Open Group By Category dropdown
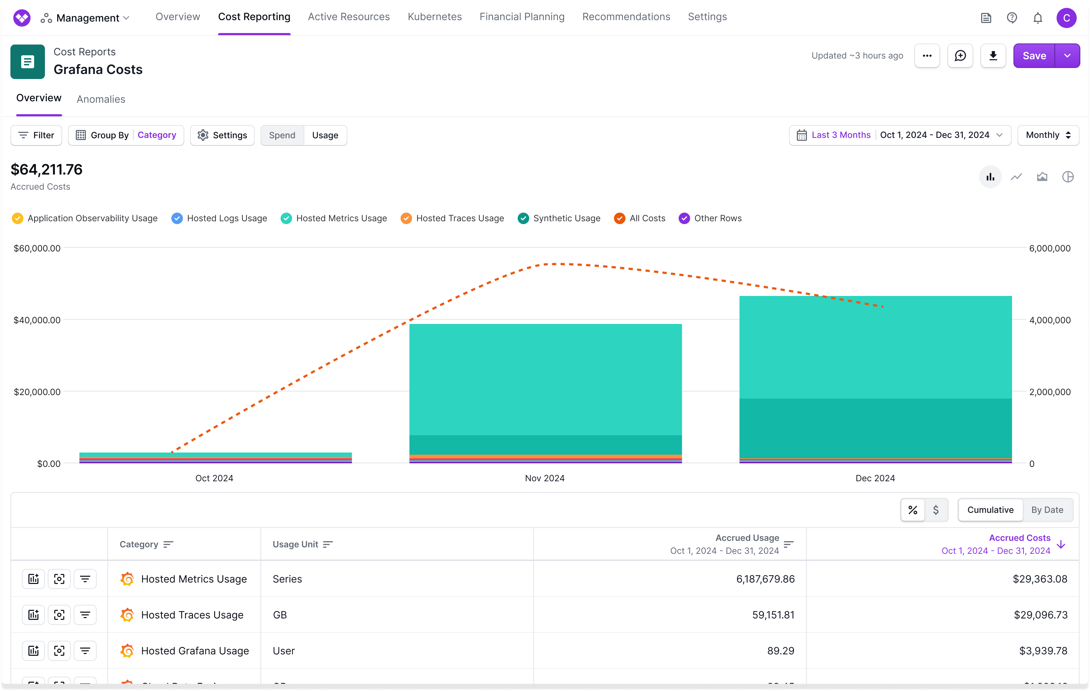 pyautogui.click(x=126, y=135)
